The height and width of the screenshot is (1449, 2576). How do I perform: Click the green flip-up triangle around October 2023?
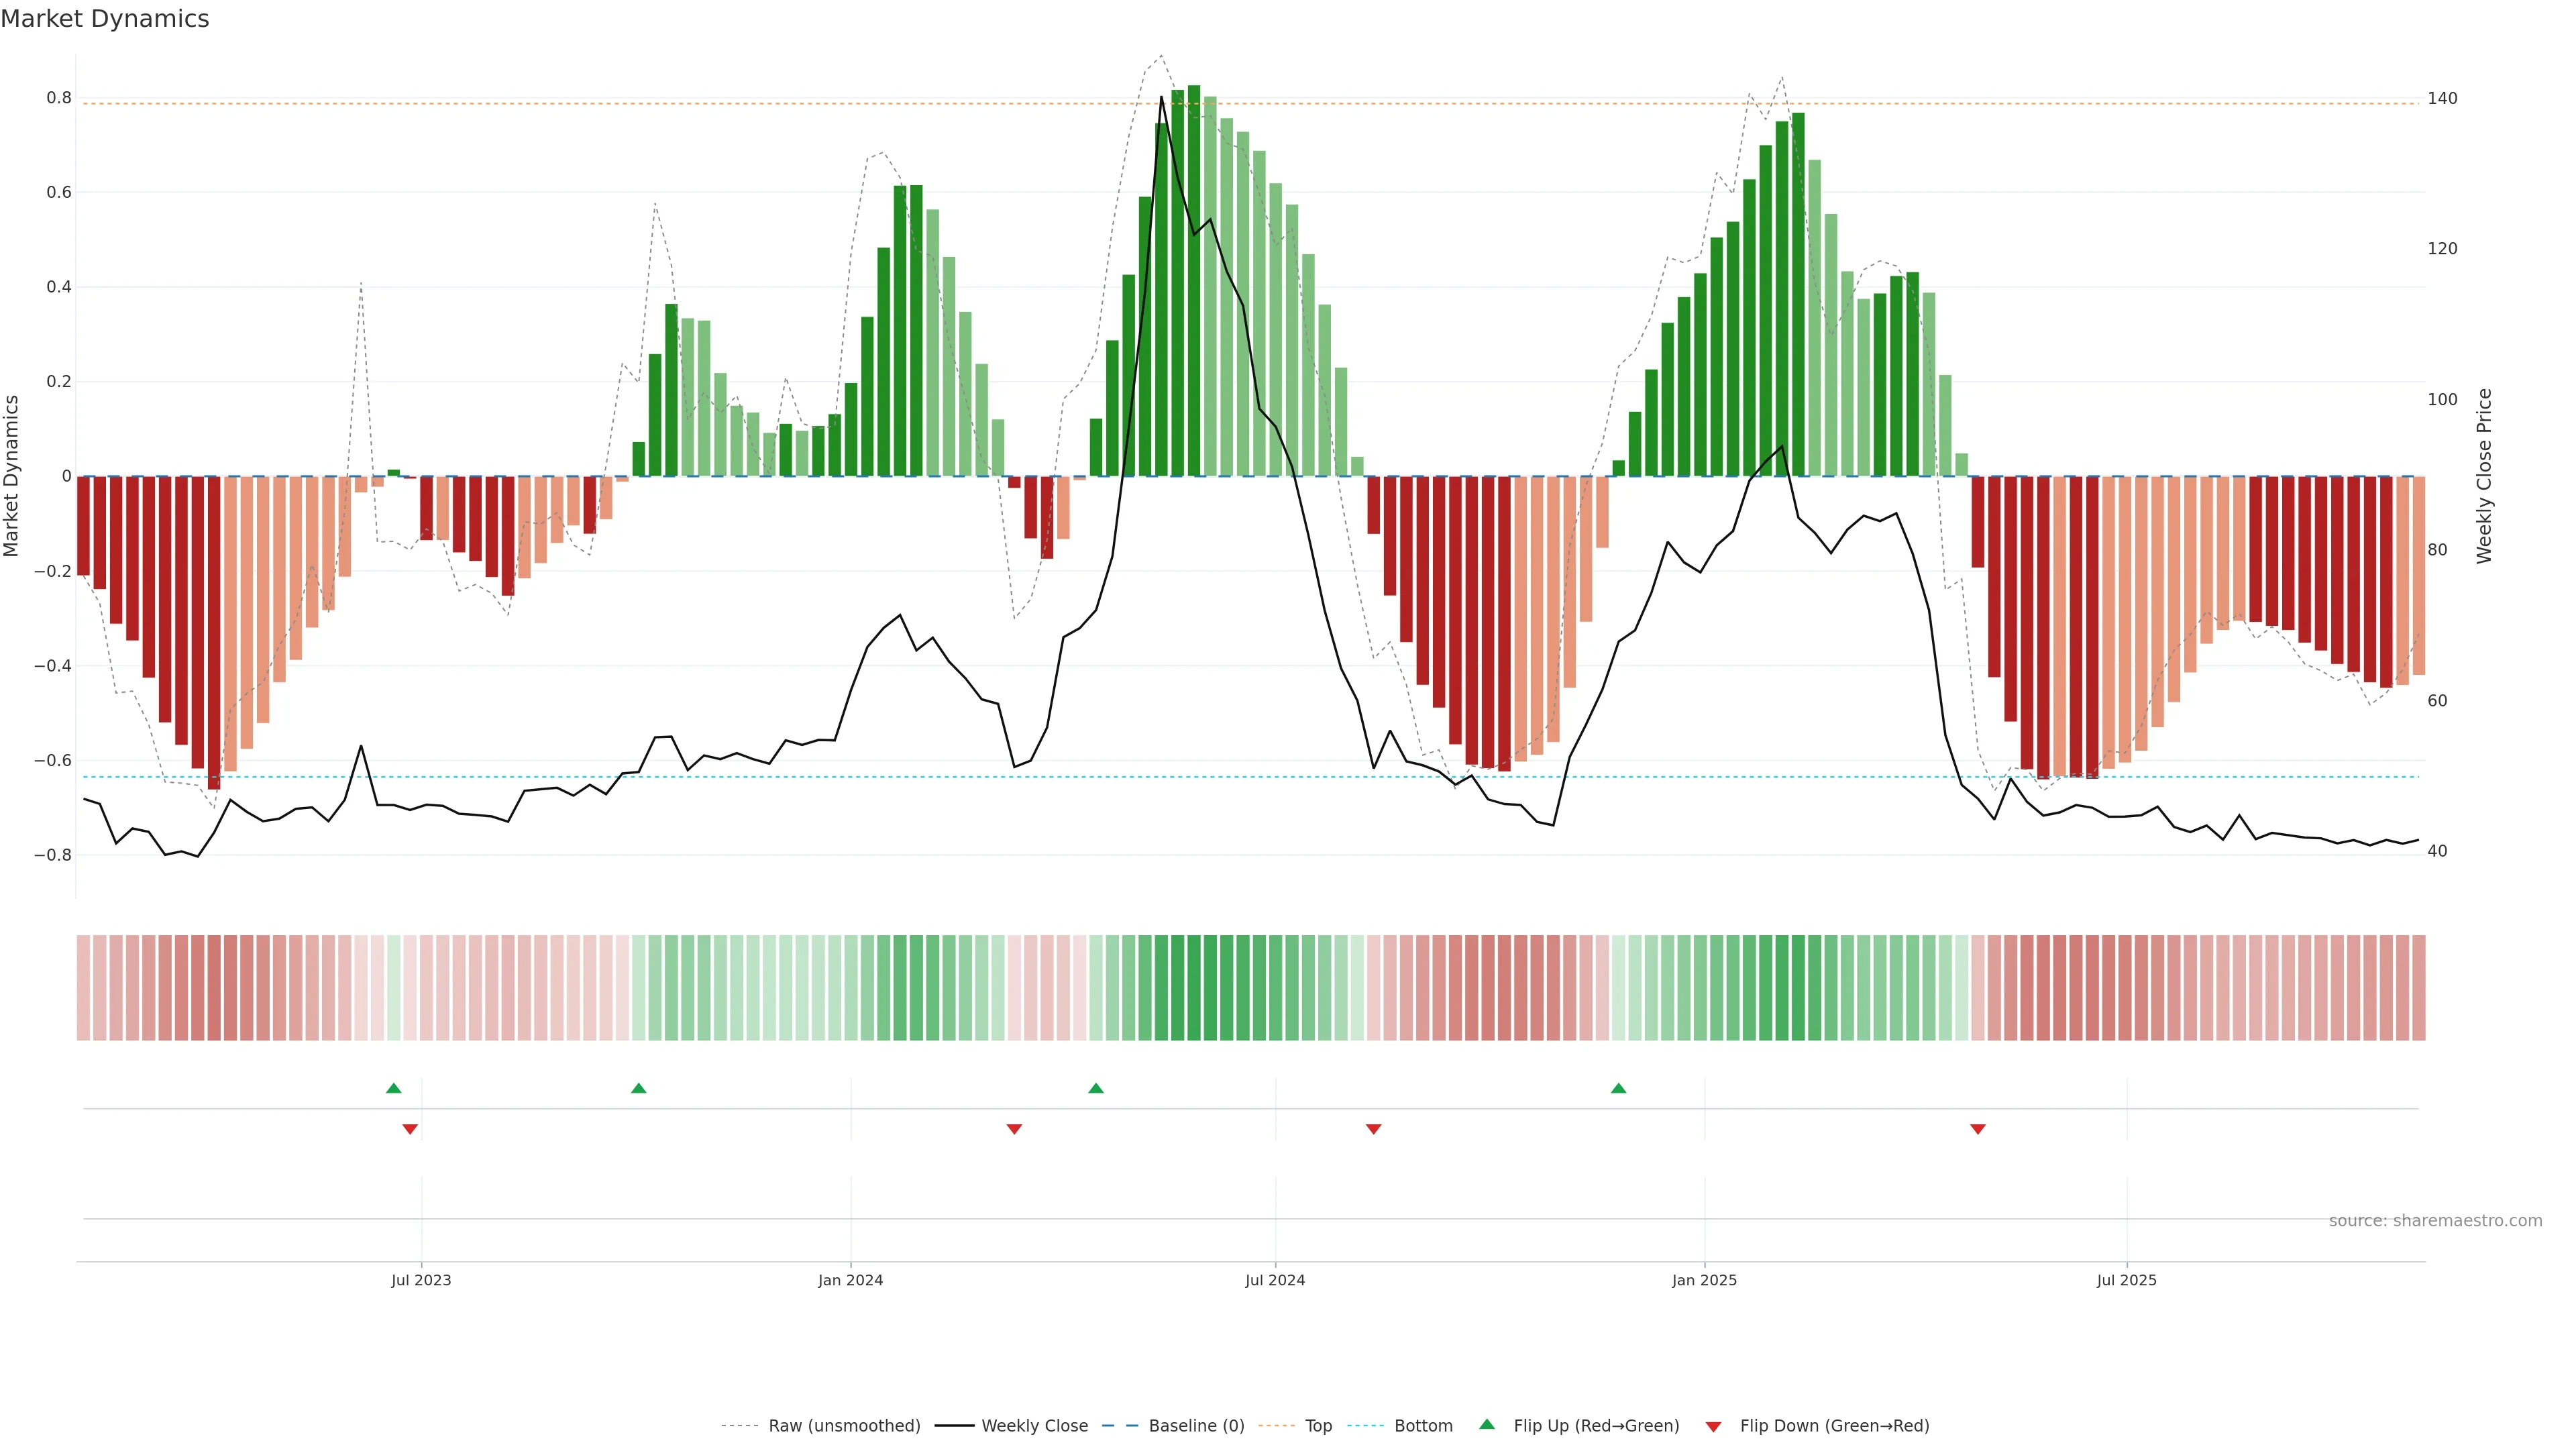[639, 1088]
